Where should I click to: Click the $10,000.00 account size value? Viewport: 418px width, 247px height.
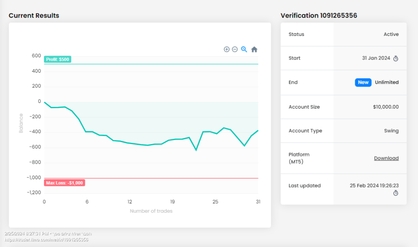pos(386,107)
